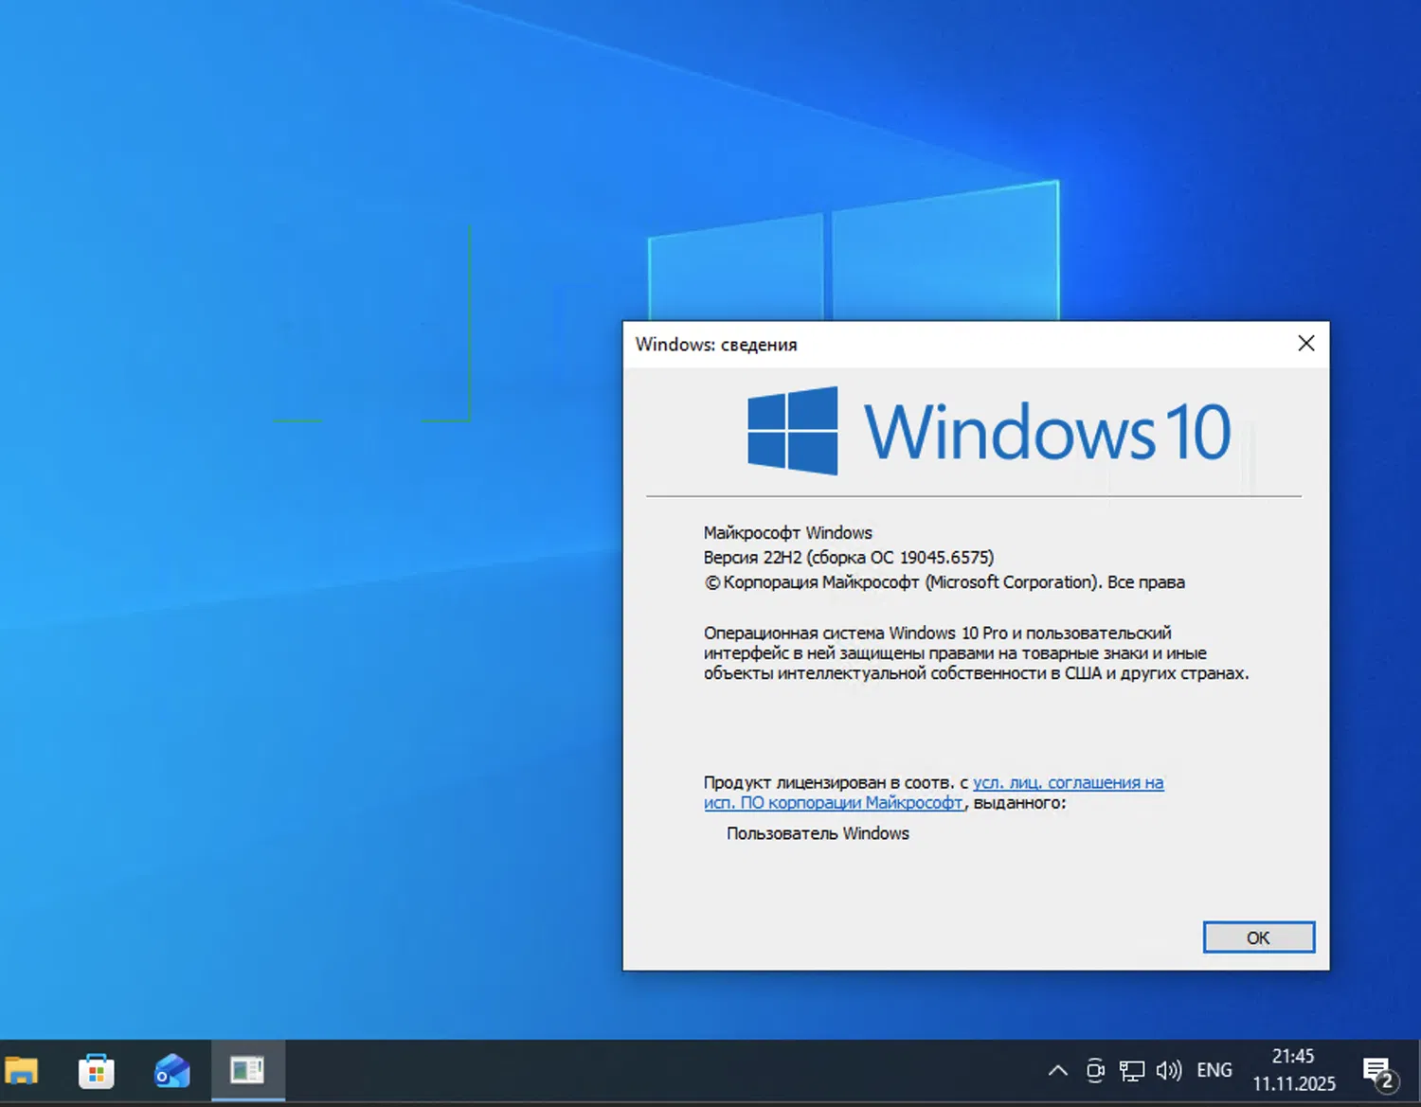Open Outlook from the taskbar
This screenshot has height=1107, width=1421.
[171, 1070]
